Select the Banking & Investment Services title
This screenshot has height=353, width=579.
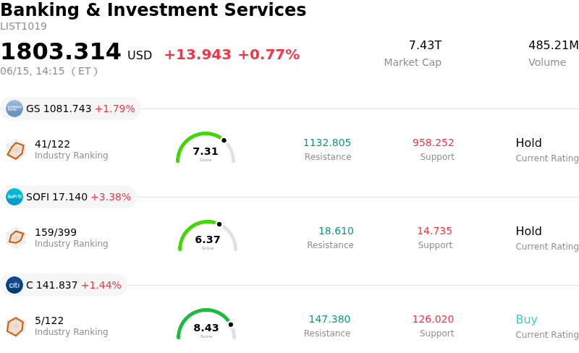point(153,10)
